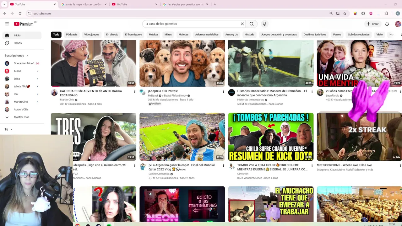Open LeanRiccio channel avatar

point(320,92)
